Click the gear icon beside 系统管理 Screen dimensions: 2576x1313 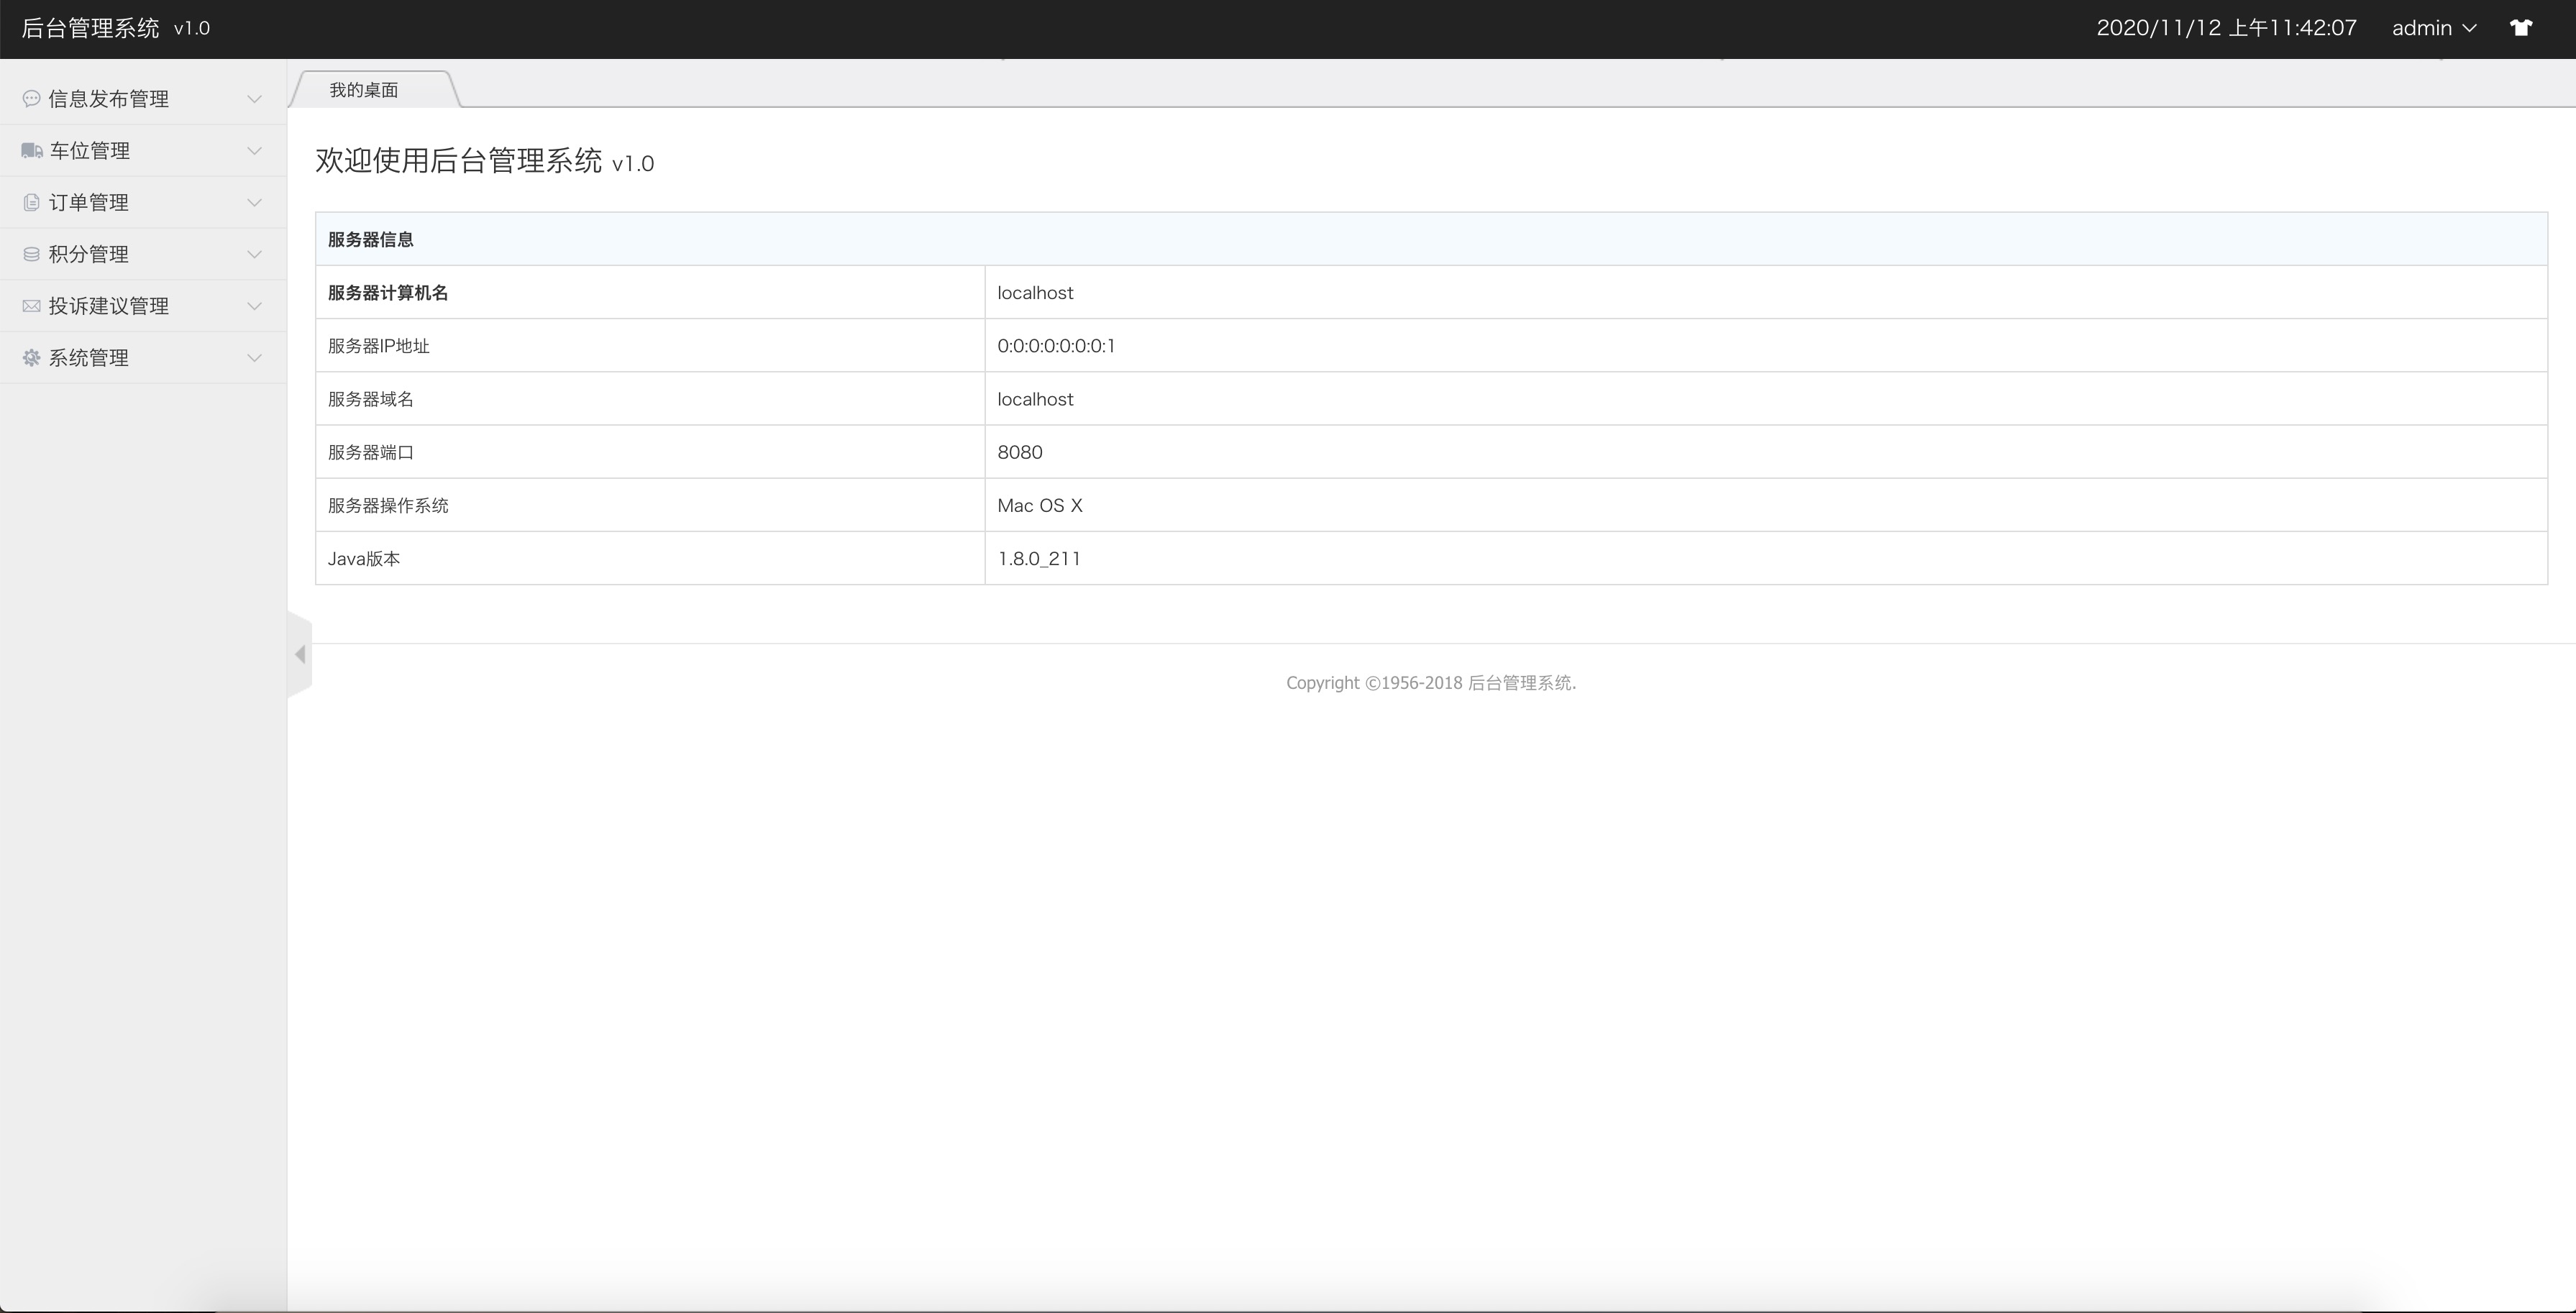click(x=31, y=358)
